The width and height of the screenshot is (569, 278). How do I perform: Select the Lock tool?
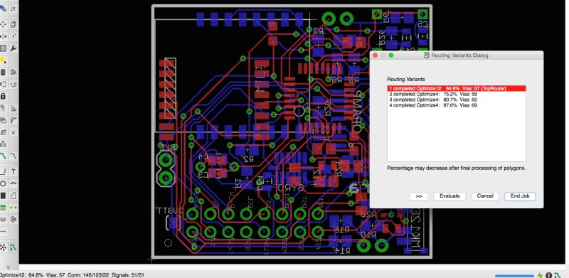tap(4, 96)
